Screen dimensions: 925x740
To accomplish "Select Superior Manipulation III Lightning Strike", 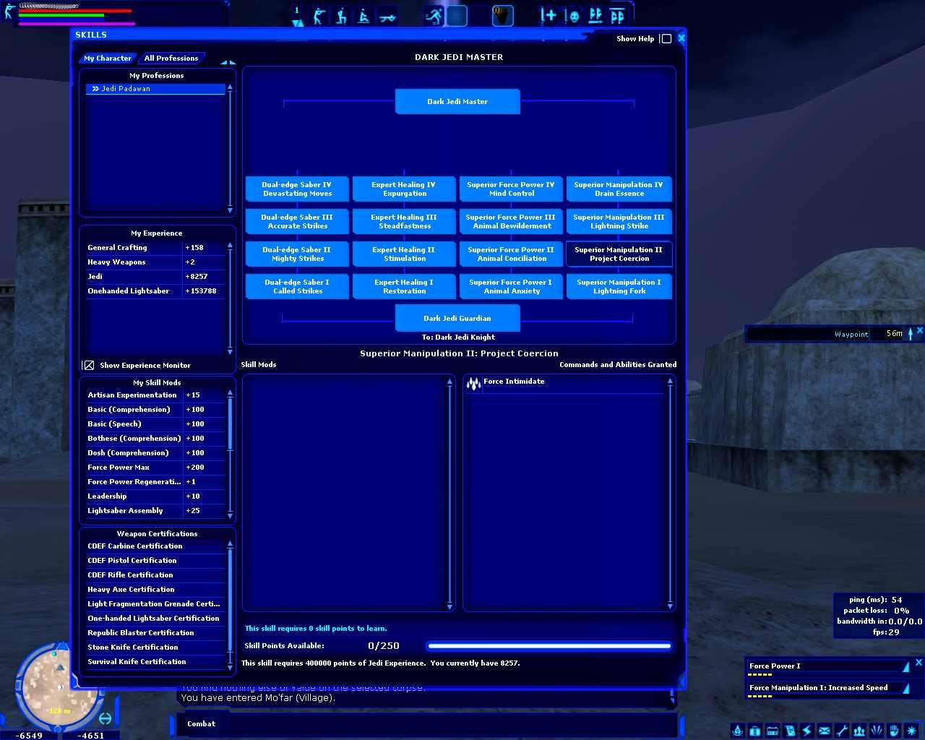I will 619,222.
